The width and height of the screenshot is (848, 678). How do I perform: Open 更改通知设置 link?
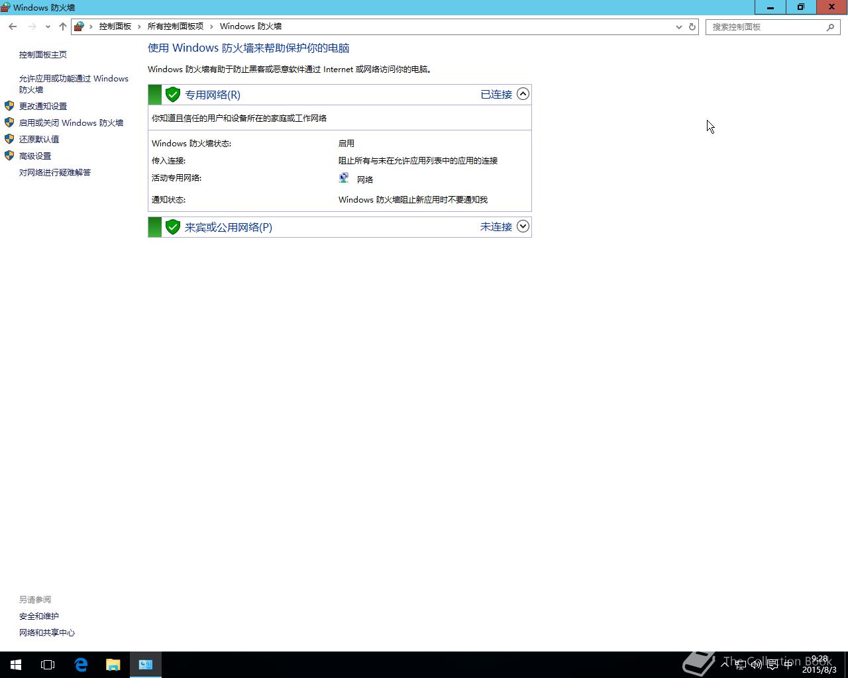[x=43, y=106]
